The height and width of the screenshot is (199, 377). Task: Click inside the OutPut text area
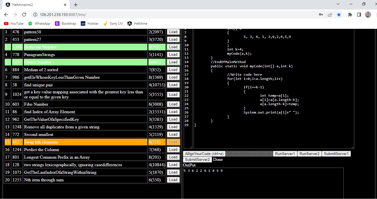pyautogui.click(x=263, y=184)
